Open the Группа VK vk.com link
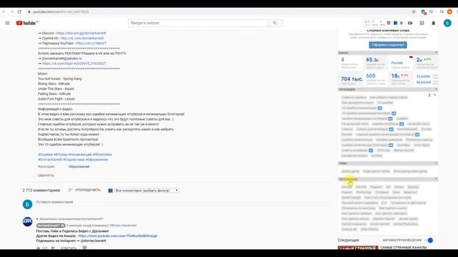 click(x=82, y=38)
